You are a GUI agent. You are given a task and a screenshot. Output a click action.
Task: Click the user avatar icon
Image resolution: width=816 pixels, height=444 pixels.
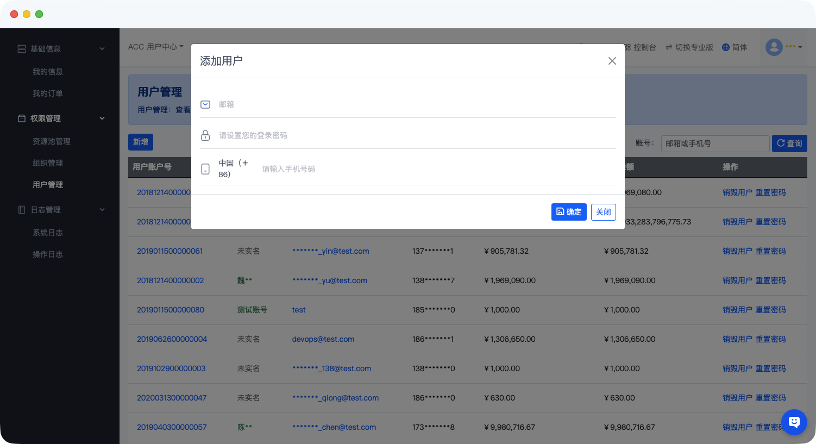coord(774,47)
